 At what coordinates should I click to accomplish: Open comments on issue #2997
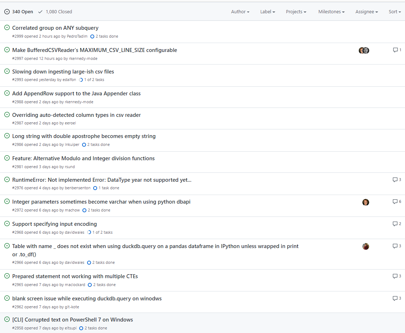[397, 50]
